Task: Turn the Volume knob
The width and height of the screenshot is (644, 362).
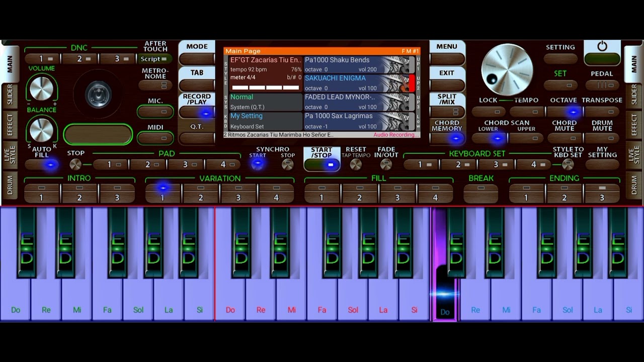Action: pyautogui.click(x=41, y=88)
